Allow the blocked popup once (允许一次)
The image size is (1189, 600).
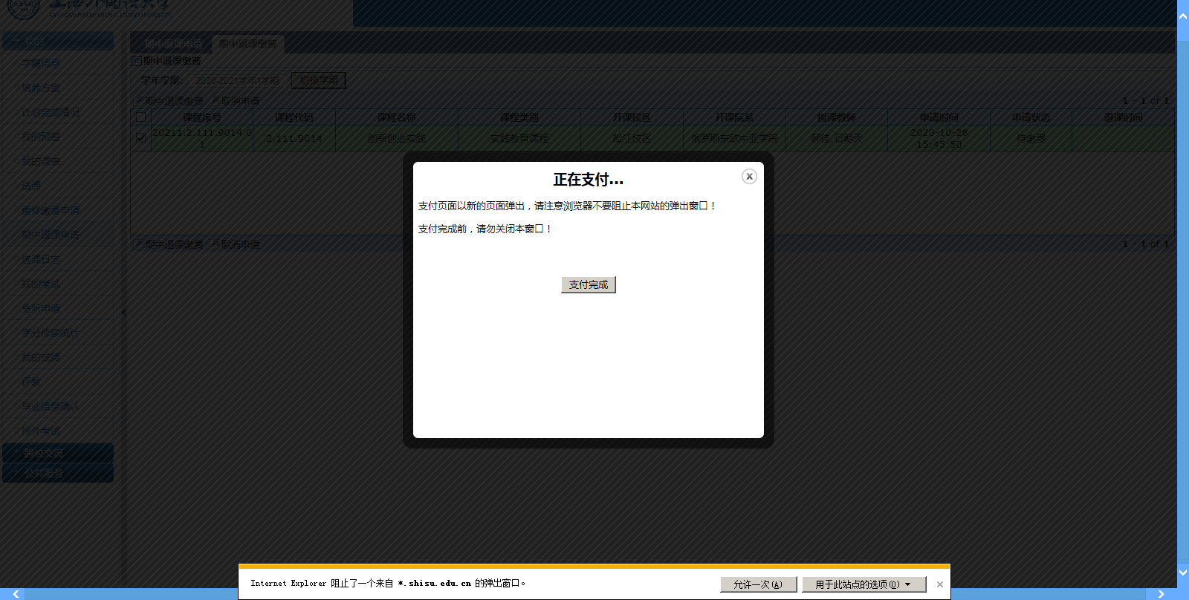tap(758, 584)
